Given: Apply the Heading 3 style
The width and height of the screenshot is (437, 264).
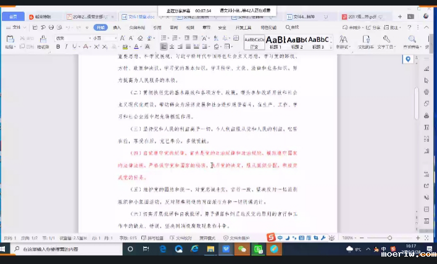Looking at the screenshot, I should [318, 43].
